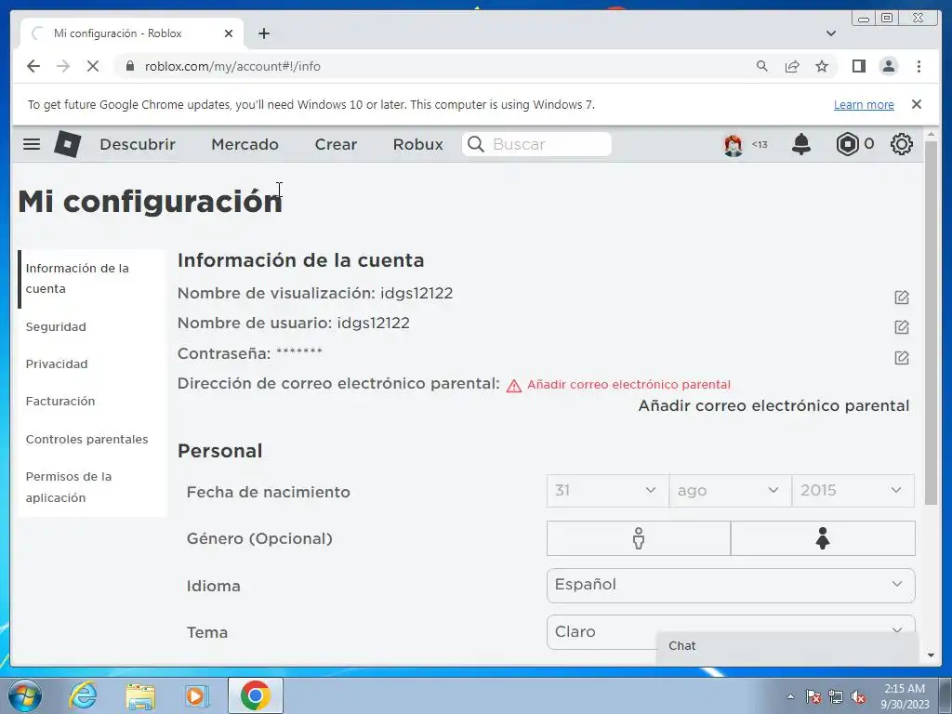Screen dimensions: 952x714
Task: Open Chrome tab search chevron
Action: tap(831, 33)
